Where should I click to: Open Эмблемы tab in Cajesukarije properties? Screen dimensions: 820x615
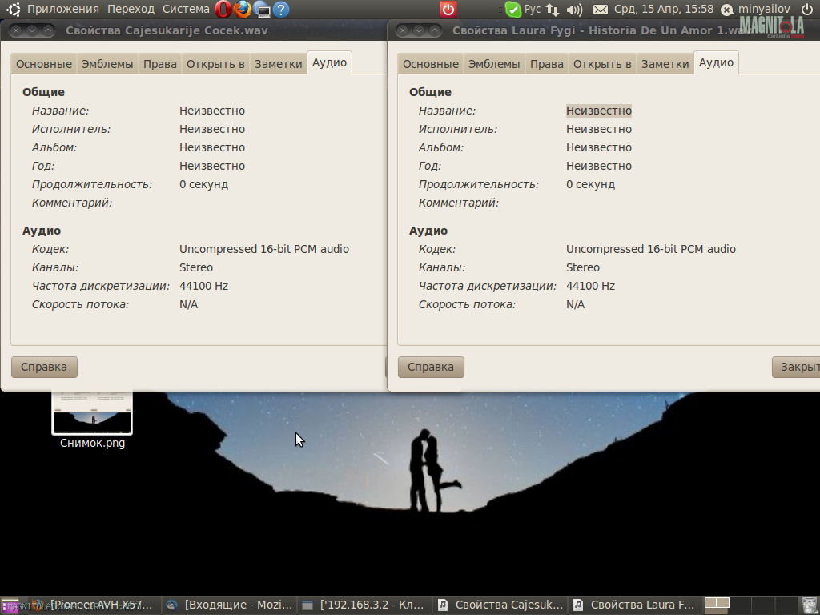tap(107, 64)
